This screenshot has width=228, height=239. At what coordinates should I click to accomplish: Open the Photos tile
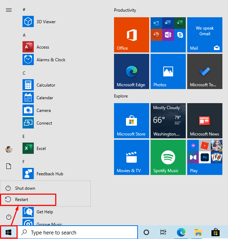[168, 71]
